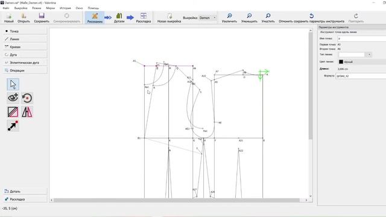This screenshot has width=386, height=217.
Task: Undo last action Отменить
Action: [x=311, y=18]
